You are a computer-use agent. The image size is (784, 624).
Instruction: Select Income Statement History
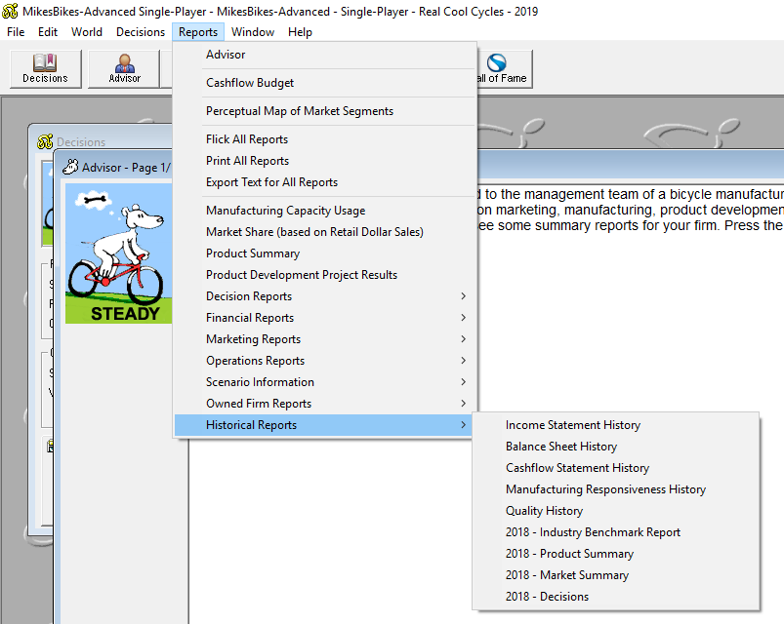pos(573,425)
